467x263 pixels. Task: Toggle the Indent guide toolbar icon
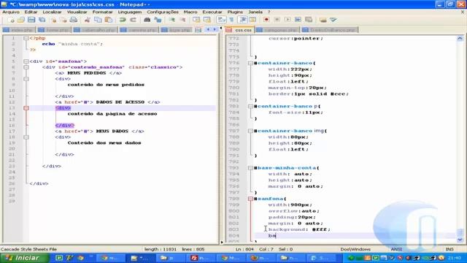pos(242,20)
